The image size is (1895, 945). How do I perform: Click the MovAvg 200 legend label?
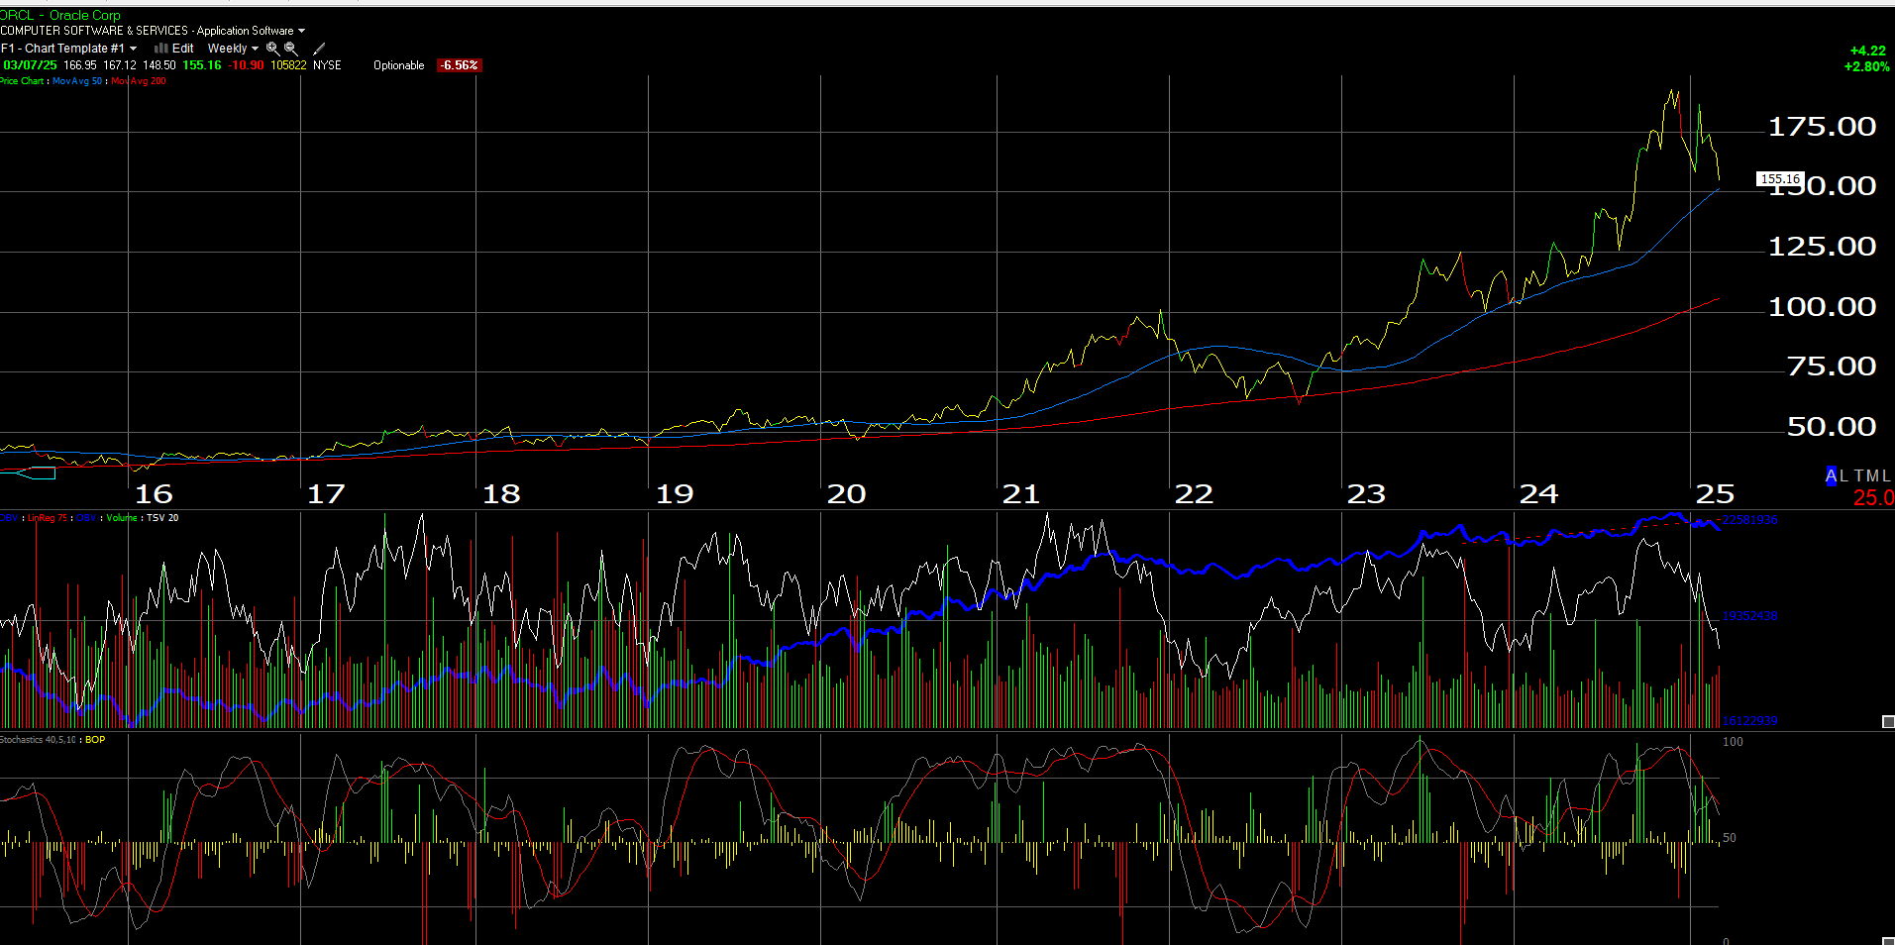(x=139, y=81)
